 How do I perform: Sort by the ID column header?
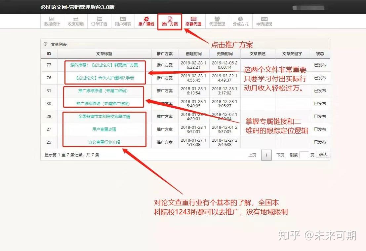coord(49,54)
